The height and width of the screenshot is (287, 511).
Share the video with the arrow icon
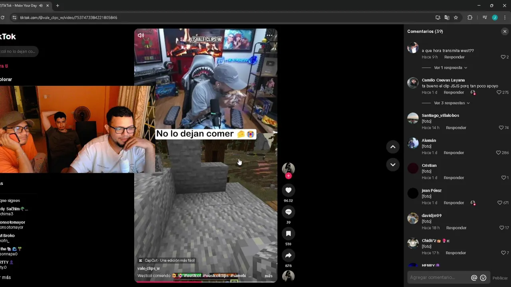click(288, 256)
